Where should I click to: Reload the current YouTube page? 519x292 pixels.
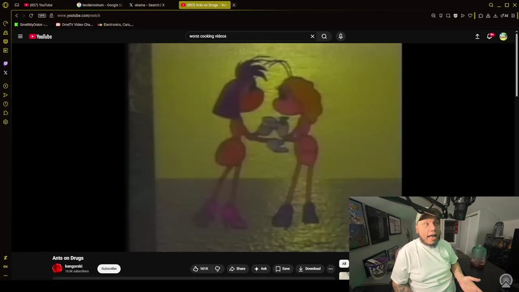[31, 15]
